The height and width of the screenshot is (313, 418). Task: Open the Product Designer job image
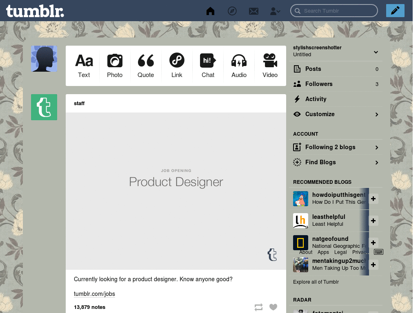click(x=176, y=191)
